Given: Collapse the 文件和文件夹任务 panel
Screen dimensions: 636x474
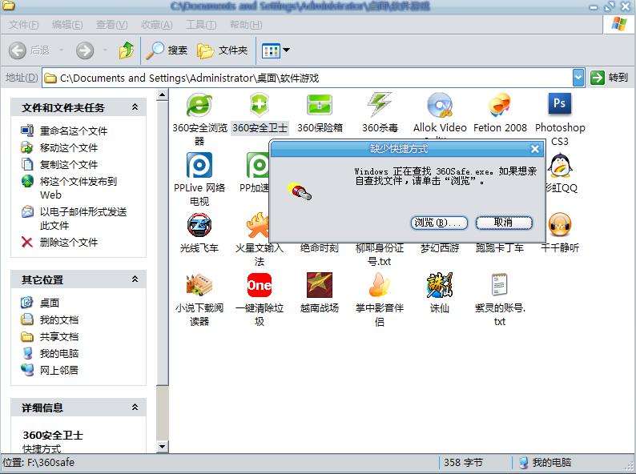Looking at the screenshot, I should coord(135,107).
